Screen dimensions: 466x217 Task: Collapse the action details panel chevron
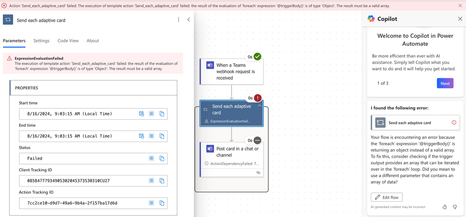coord(188,20)
